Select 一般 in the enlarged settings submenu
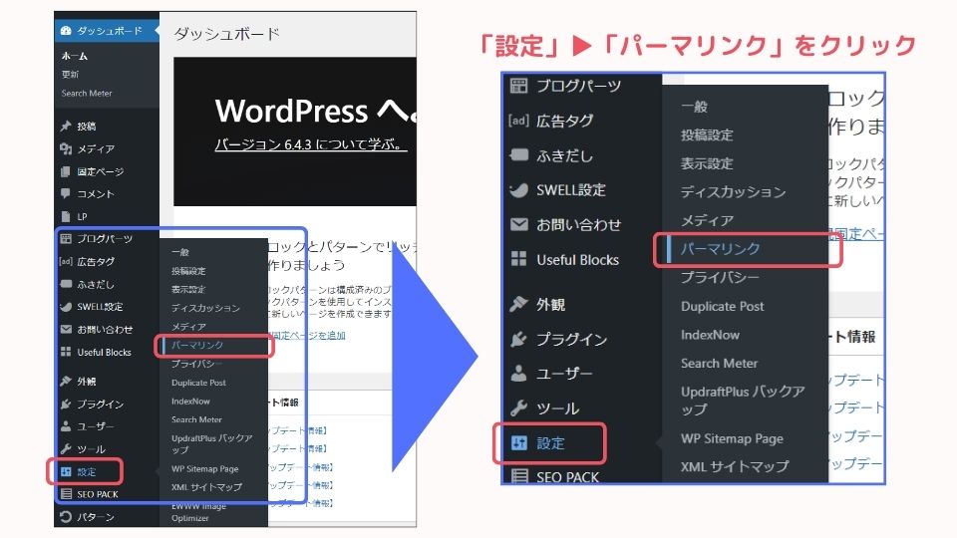This screenshot has width=957, height=538. [x=695, y=107]
